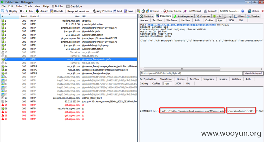Select tunnel session 10 ms.jr.jd.com:443
The height and width of the screenshot is (142, 264).
coord(69,52)
